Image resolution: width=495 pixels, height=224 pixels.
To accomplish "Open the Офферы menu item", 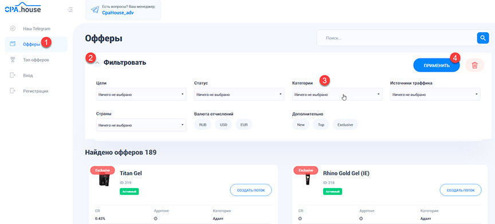I will [32, 45].
